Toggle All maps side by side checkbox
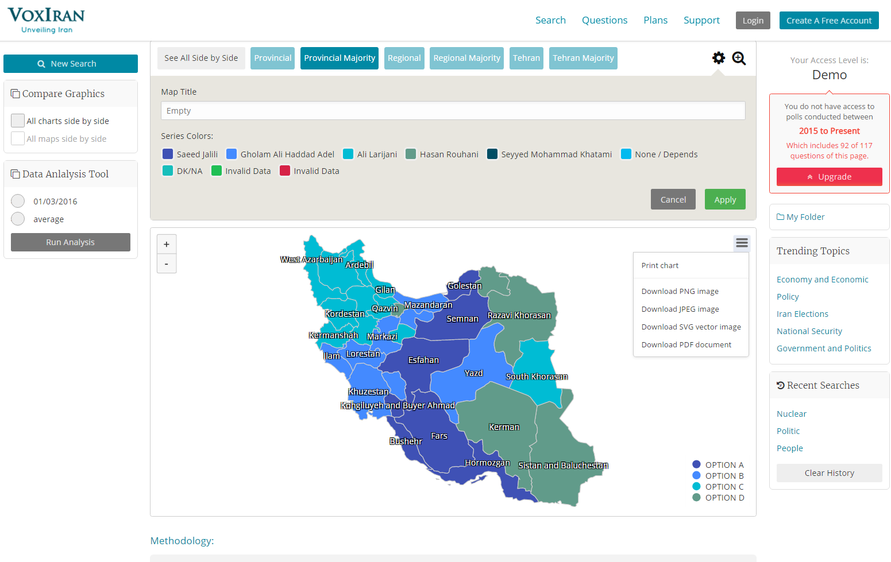 tap(18, 138)
